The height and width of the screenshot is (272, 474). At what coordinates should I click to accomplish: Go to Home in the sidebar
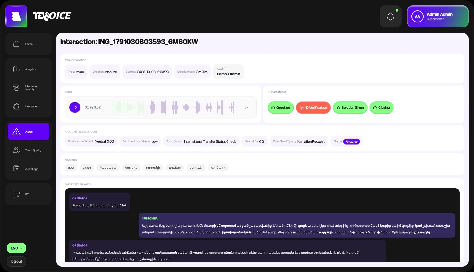pos(29,44)
